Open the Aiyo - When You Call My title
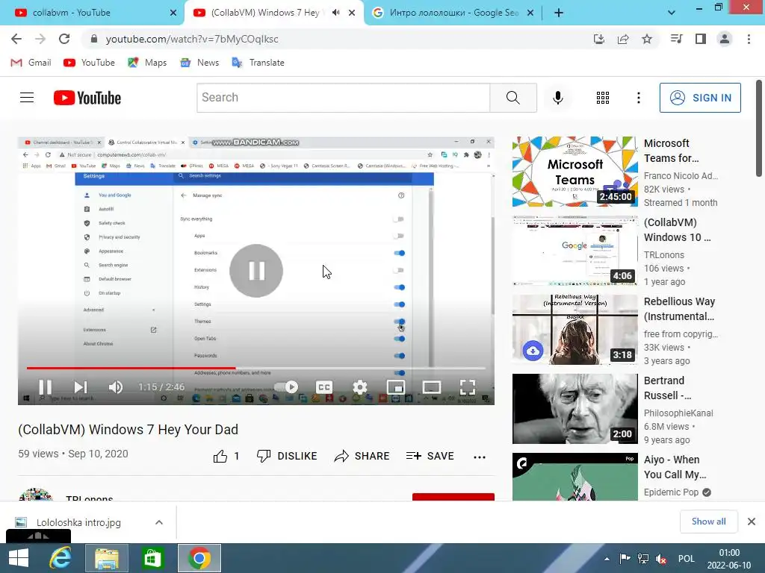765x573 pixels. [x=675, y=467]
